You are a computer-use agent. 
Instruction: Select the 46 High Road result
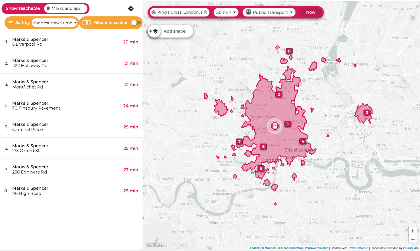coord(71,191)
